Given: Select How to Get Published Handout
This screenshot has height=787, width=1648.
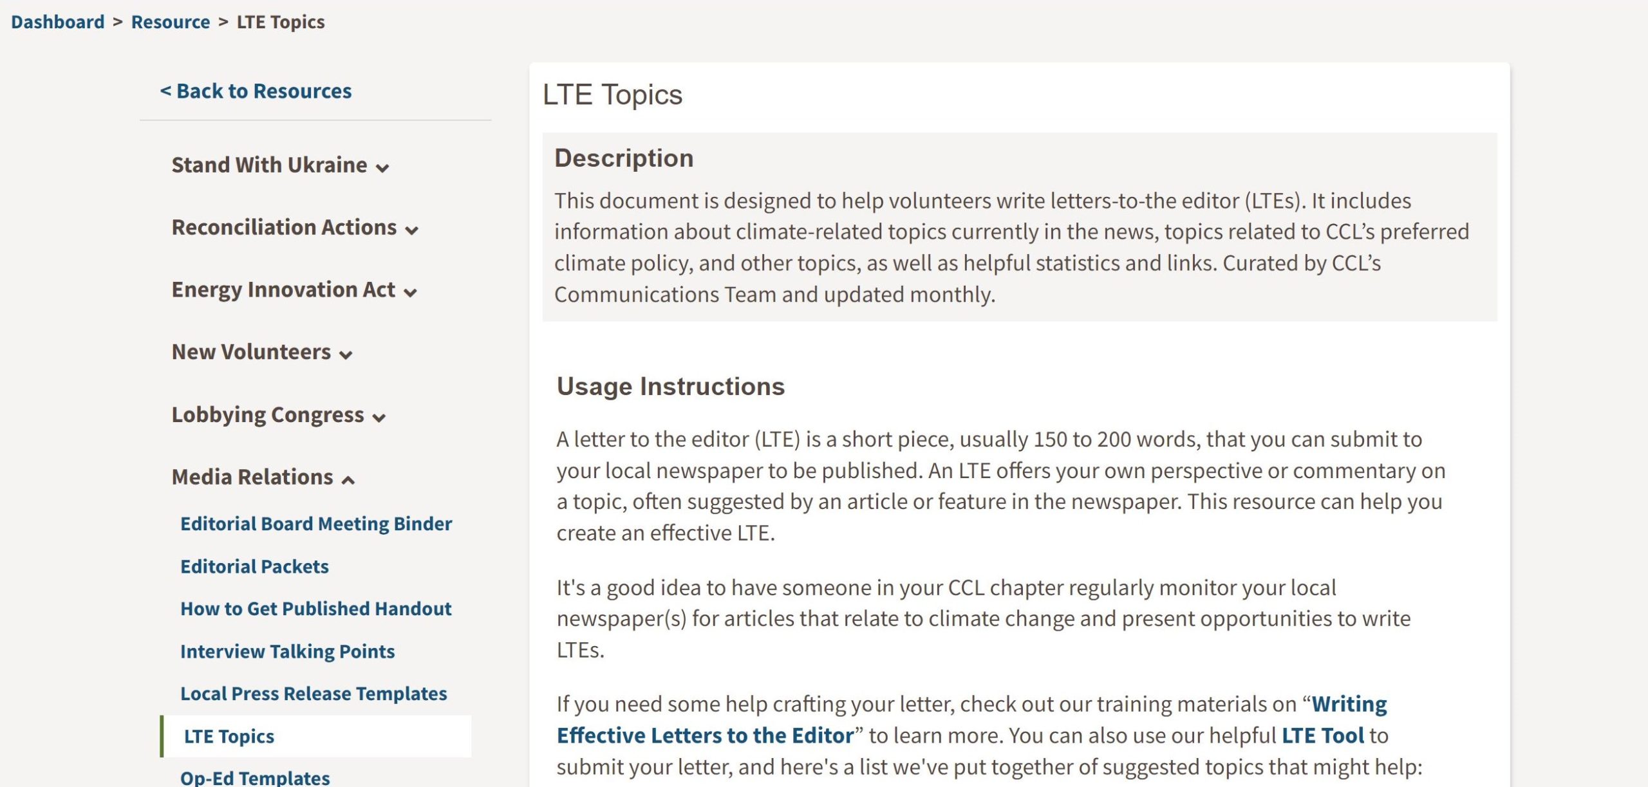Looking at the screenshot, I should pyautogui.click(x=316, y=609).
